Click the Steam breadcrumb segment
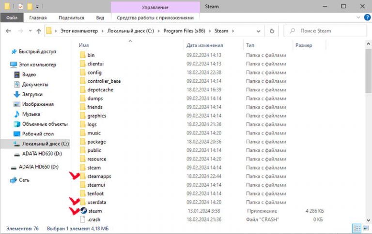The height and width of the screenshot is (234, 372). tap(221, 31)
